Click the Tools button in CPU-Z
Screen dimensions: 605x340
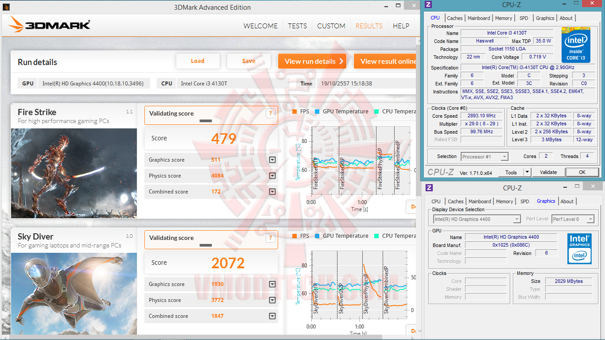(x=511, y=172)
